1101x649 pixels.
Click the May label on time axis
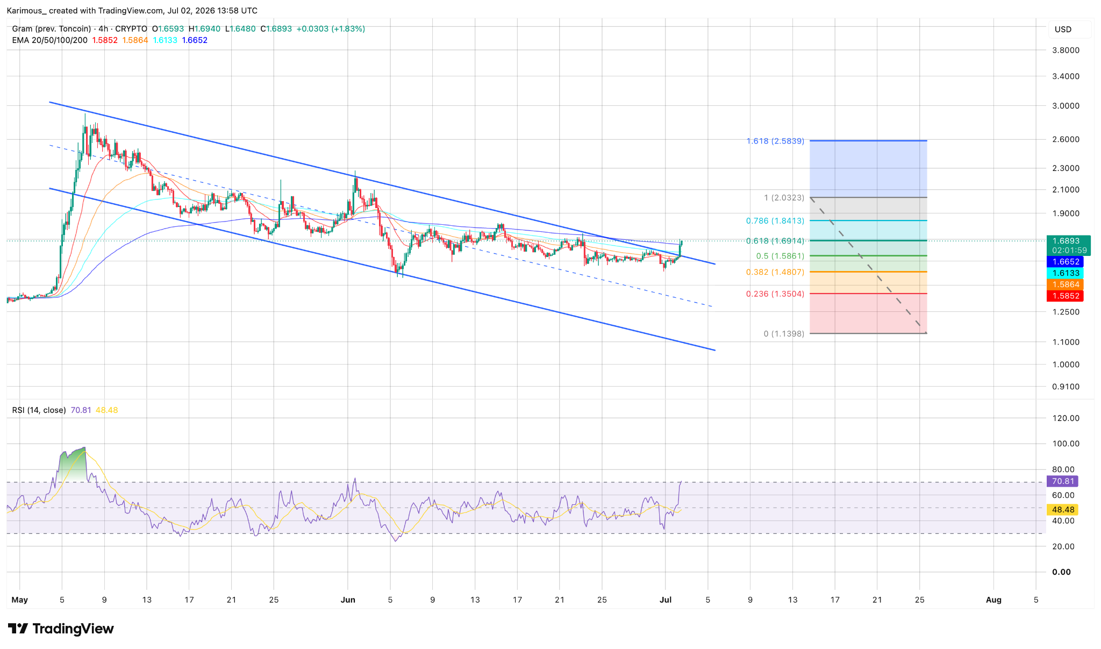coord(19,600)
